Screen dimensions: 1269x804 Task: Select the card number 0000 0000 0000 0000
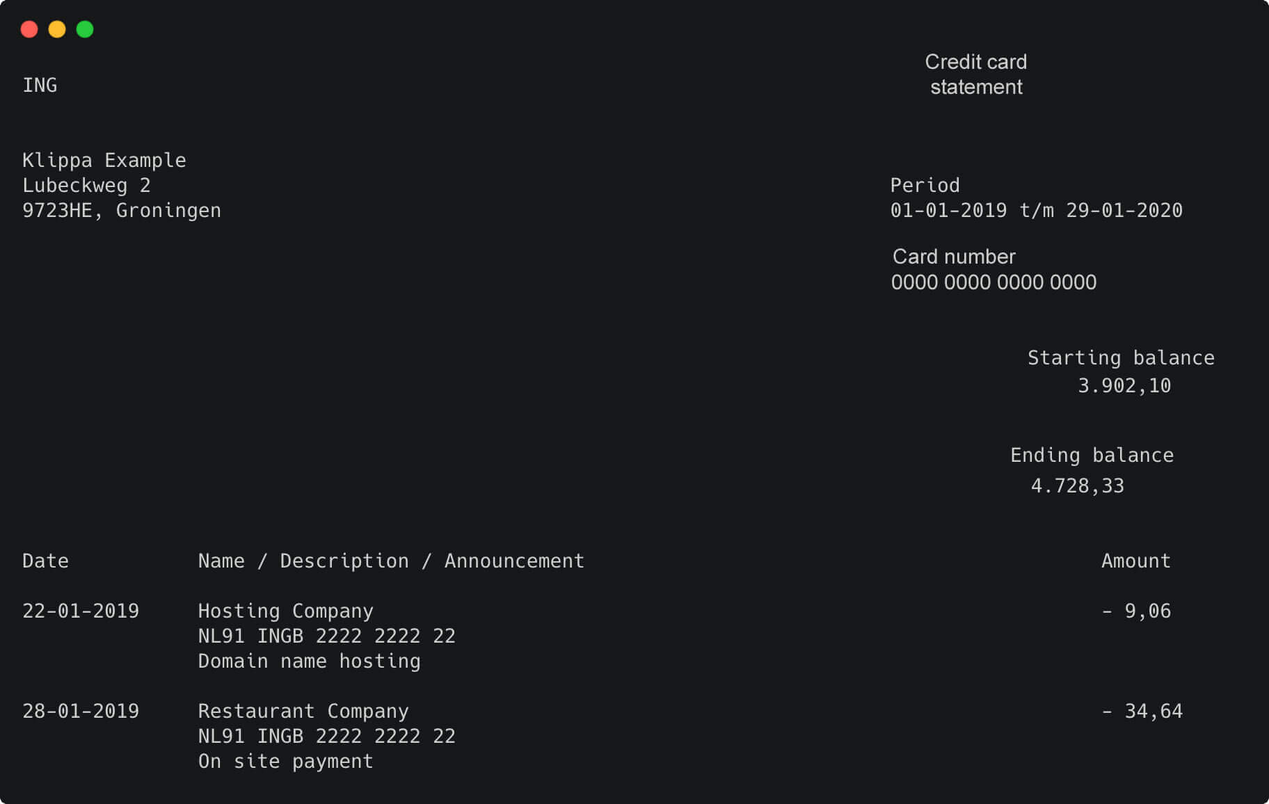click(993, 282)
